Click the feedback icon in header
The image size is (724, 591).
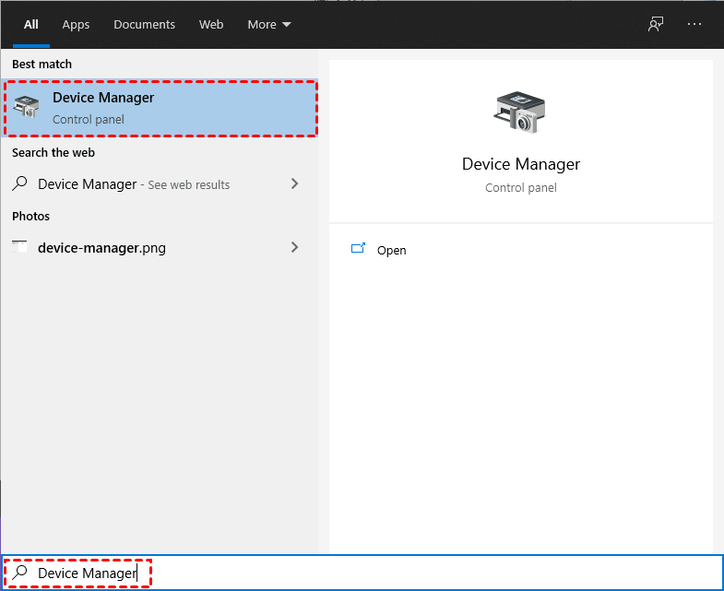point(656,25)
